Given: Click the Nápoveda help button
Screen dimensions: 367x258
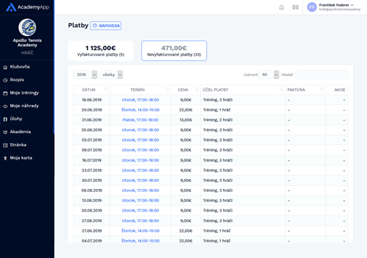Looking at the screenshot, I should tap(106, 25).
